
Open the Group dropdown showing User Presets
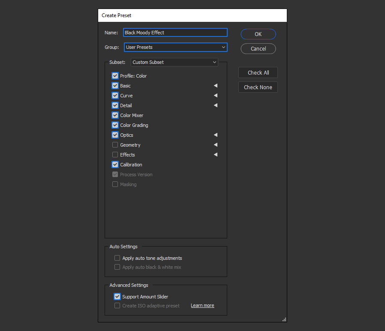[175, 47]
